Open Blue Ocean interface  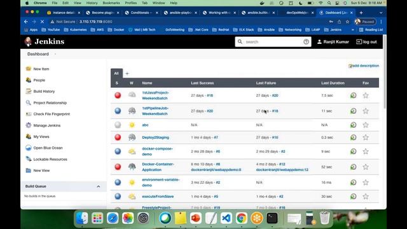48,148
